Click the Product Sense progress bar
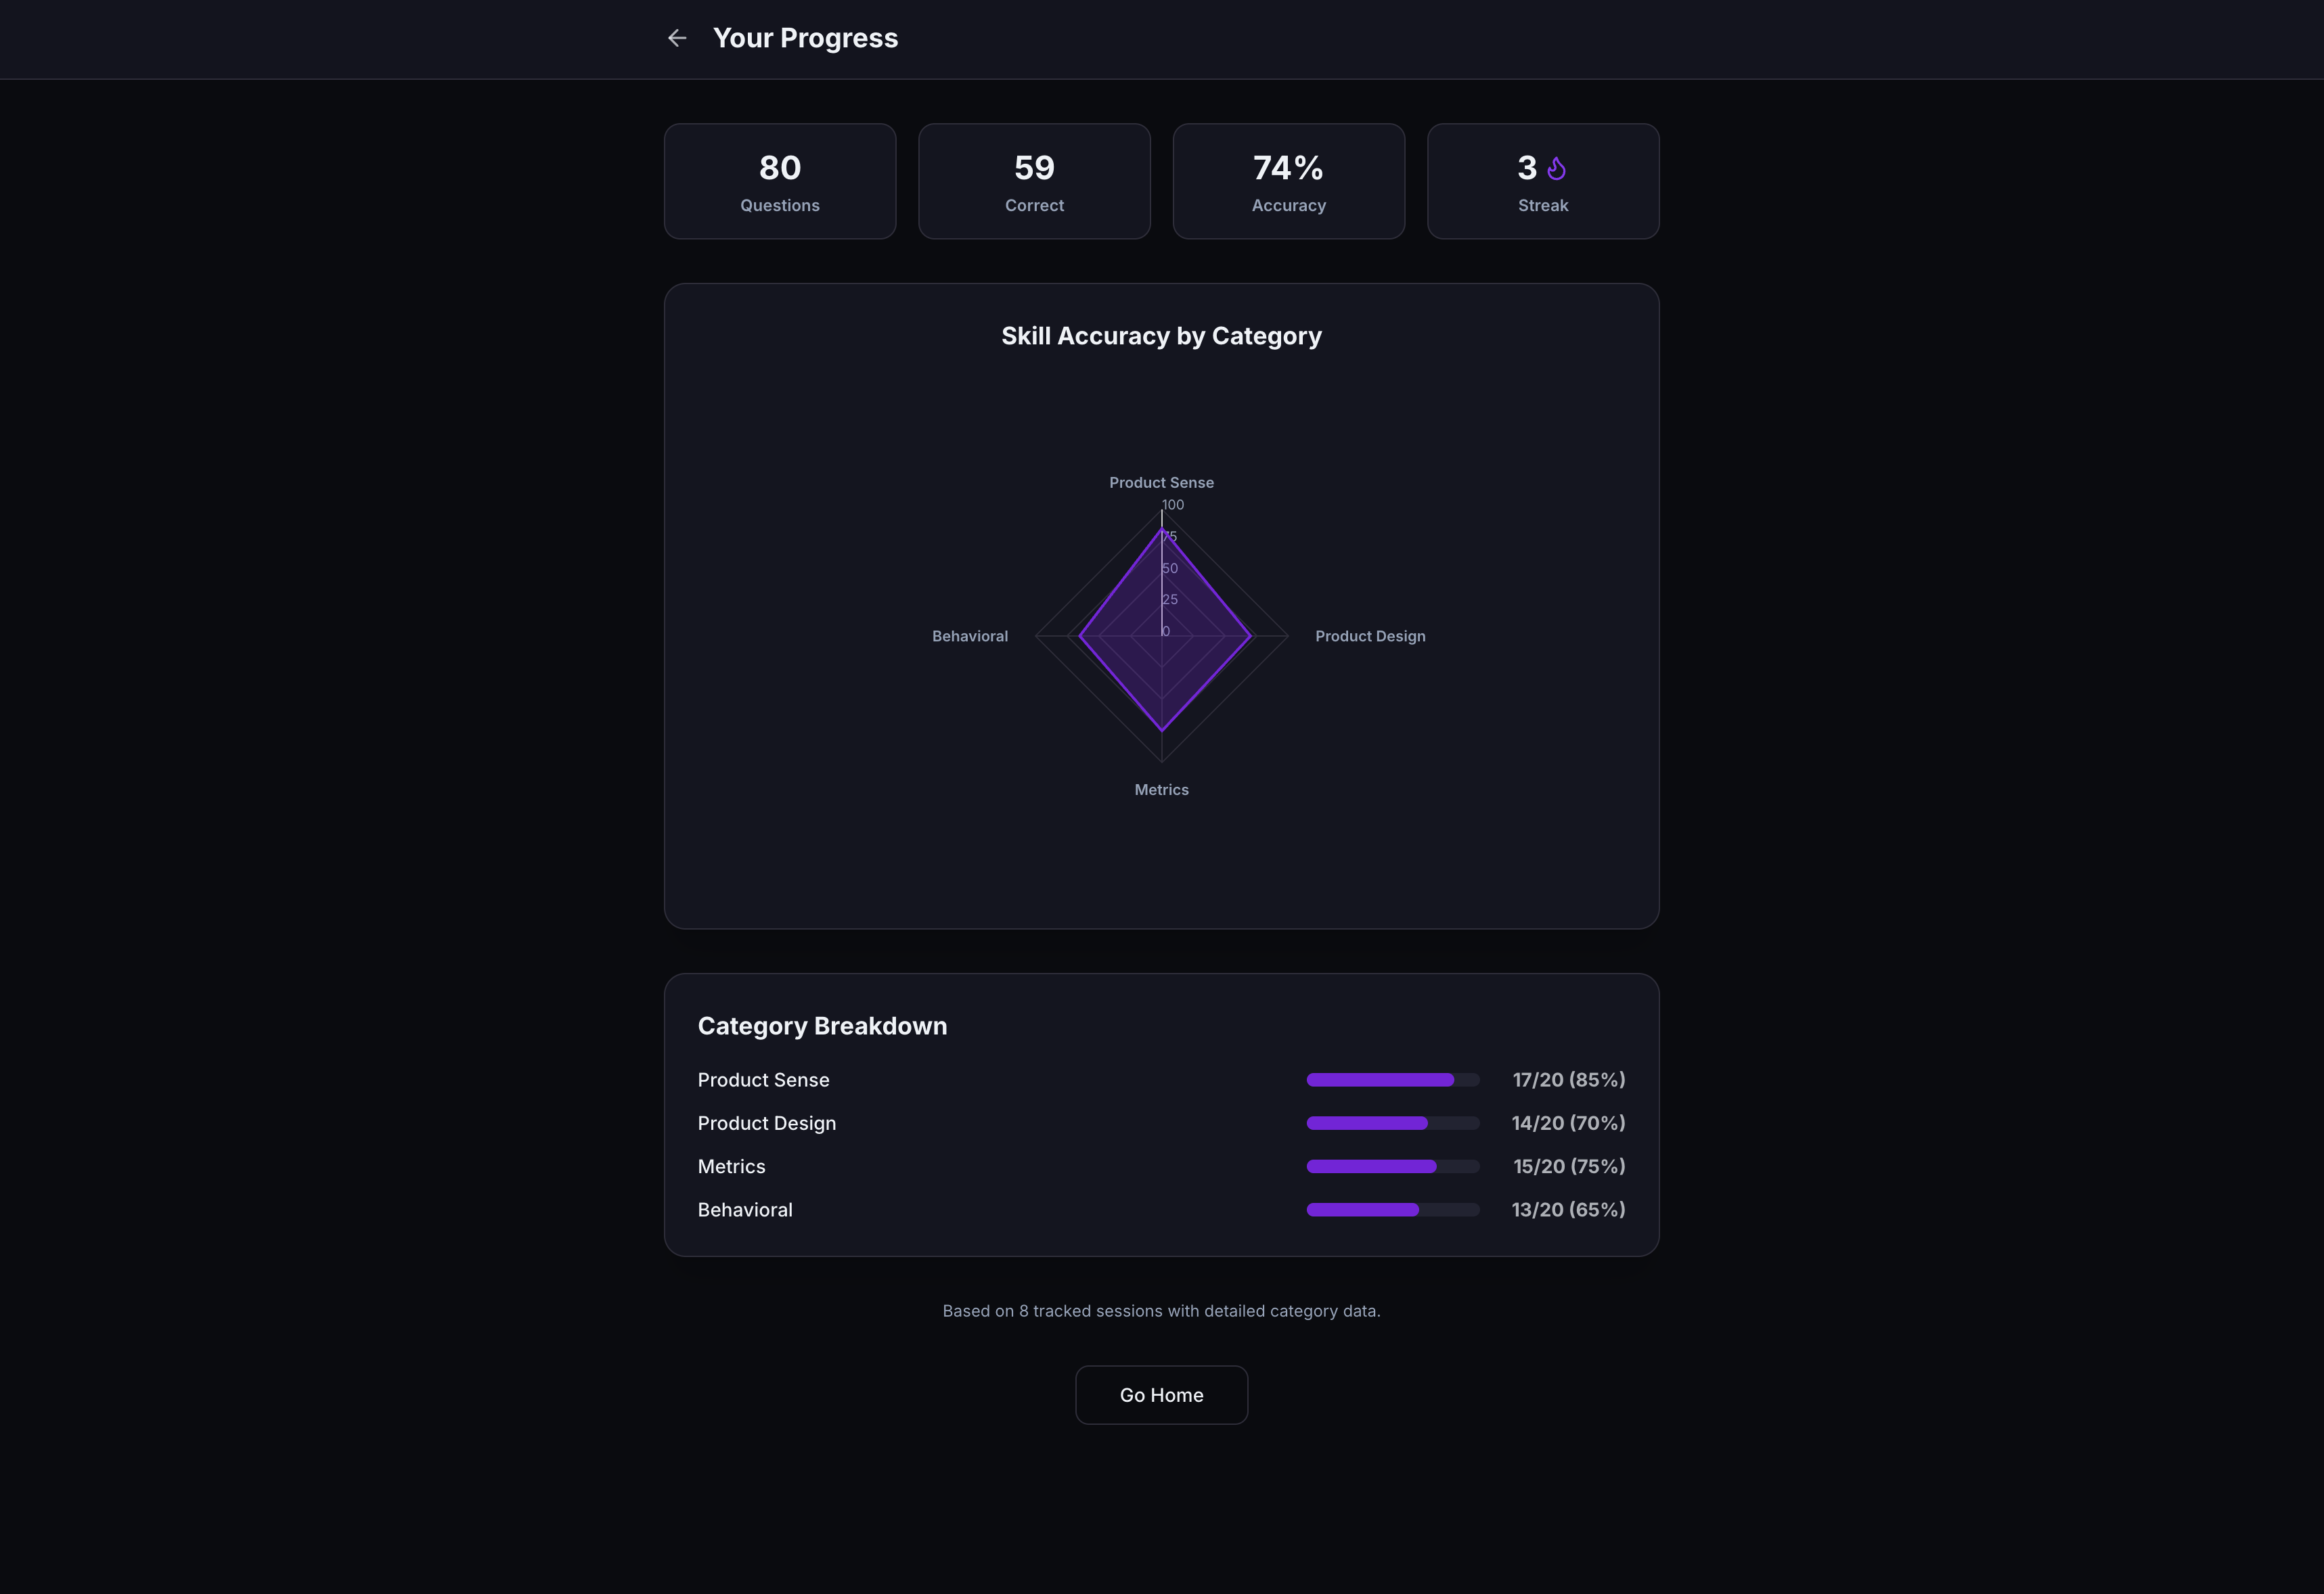Screen dimensions: 2324x1594 pos(1392,1079)
